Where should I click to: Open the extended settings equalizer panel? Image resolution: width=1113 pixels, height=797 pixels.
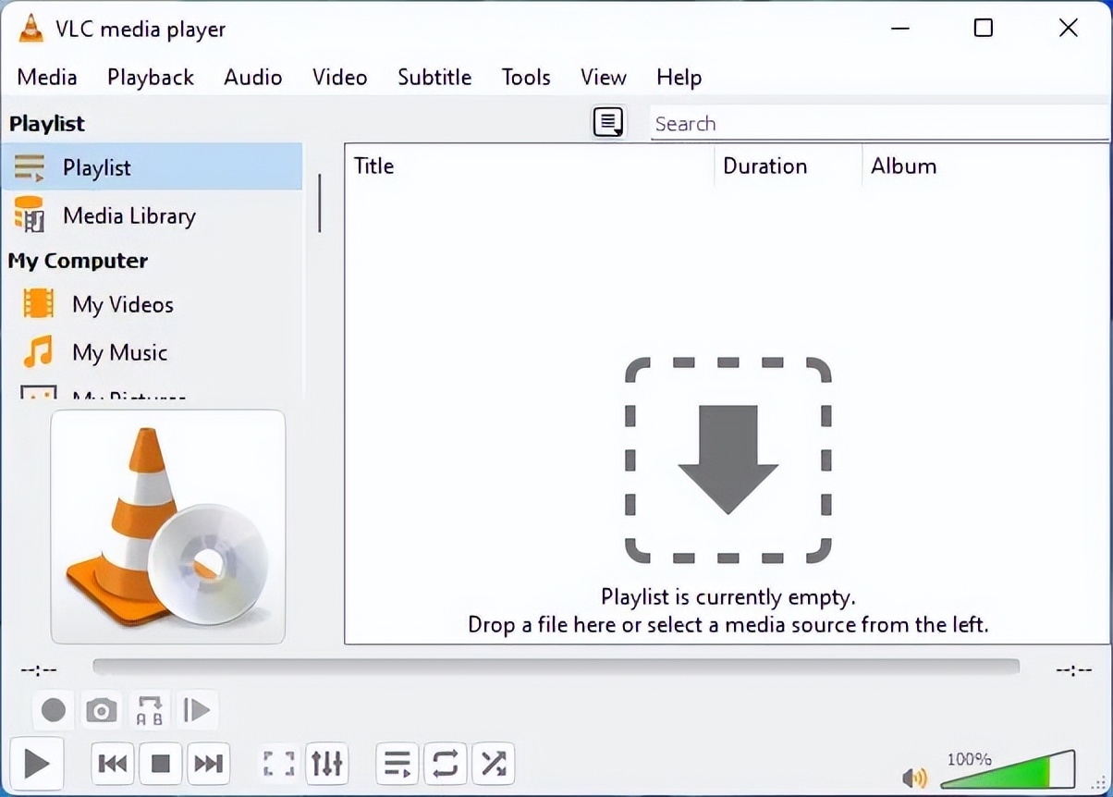[x=326, y=764]
